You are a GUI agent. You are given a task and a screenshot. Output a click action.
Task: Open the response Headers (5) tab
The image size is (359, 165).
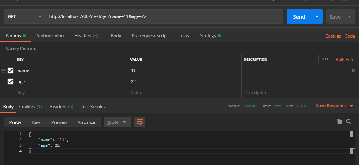pos(61,106)
